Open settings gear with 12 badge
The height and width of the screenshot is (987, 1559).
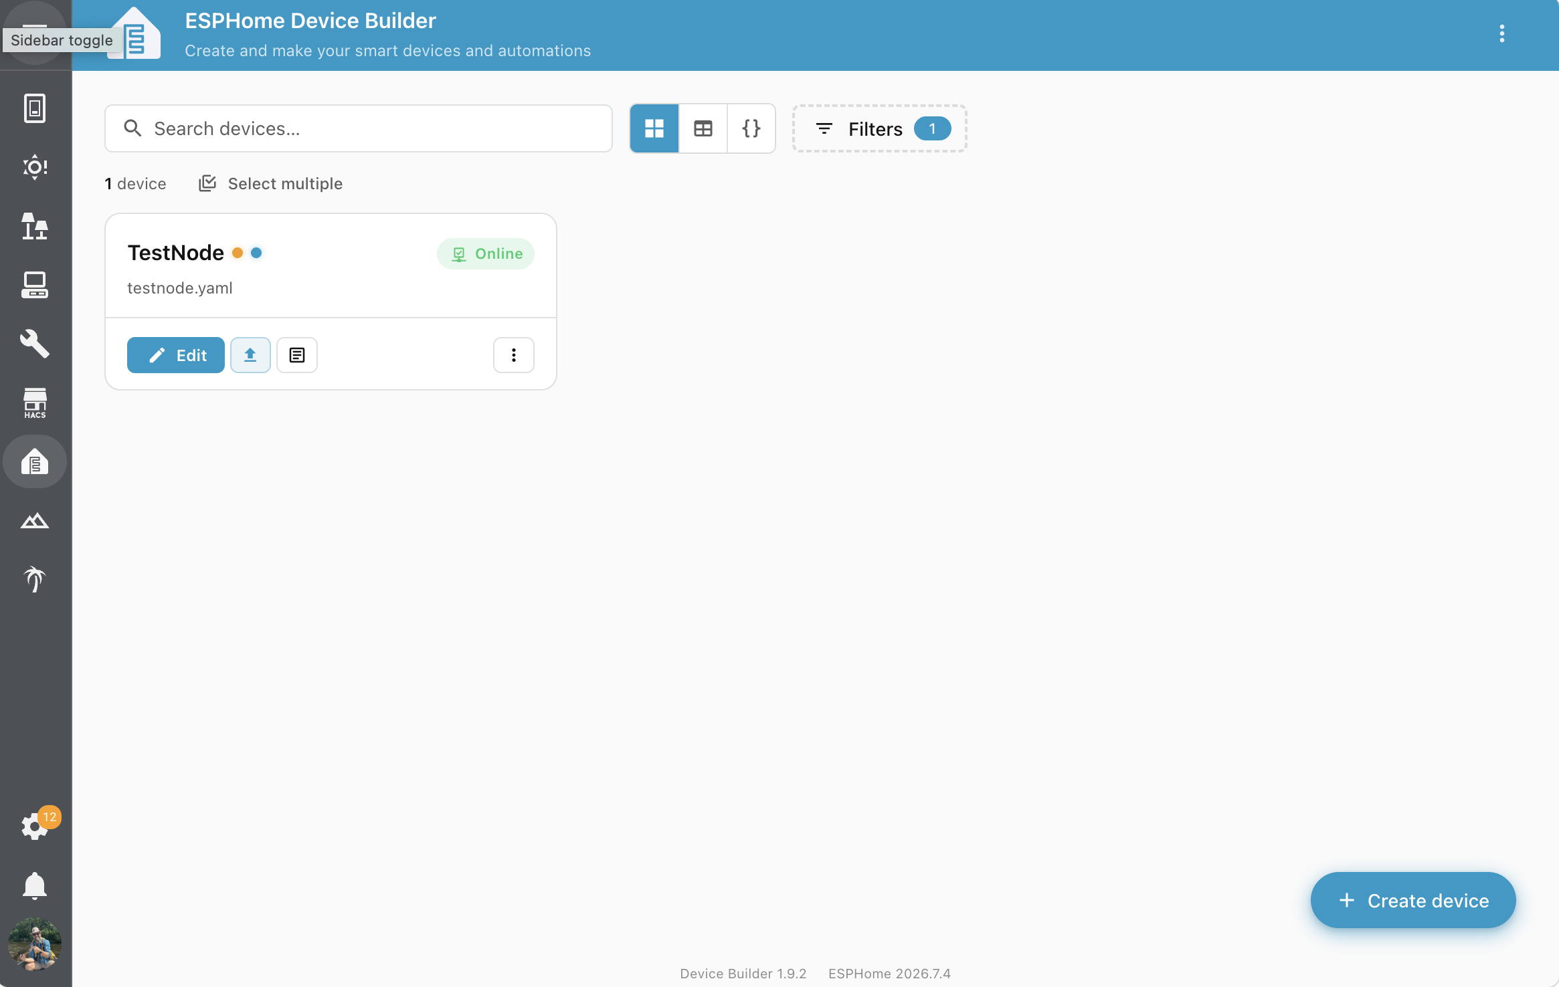(x=35, y=827)
